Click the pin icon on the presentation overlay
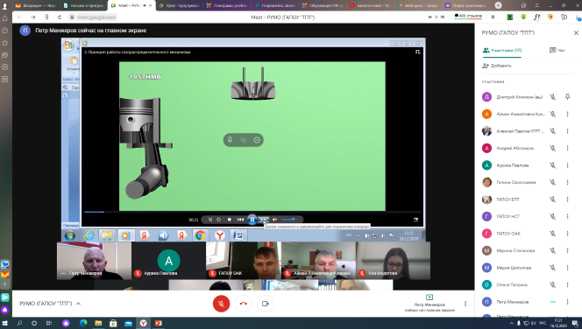Viewport: 582px width, 329px height. (x=231, y=140)
